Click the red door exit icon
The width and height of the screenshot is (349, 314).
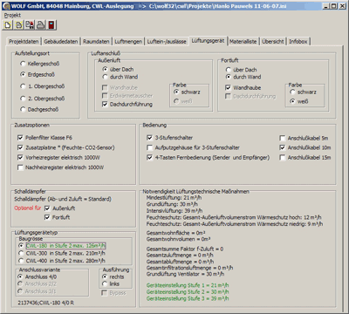pyautogui.click(x=51, y=25)
